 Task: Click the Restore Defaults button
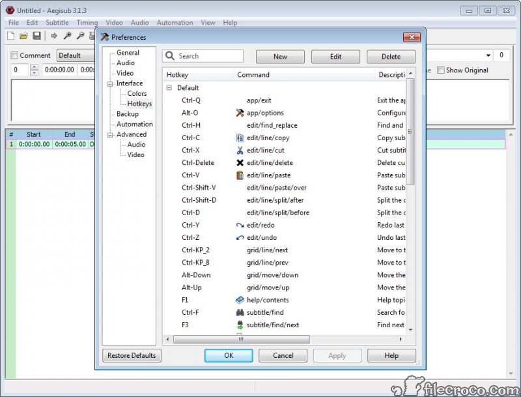click(132, 355)
